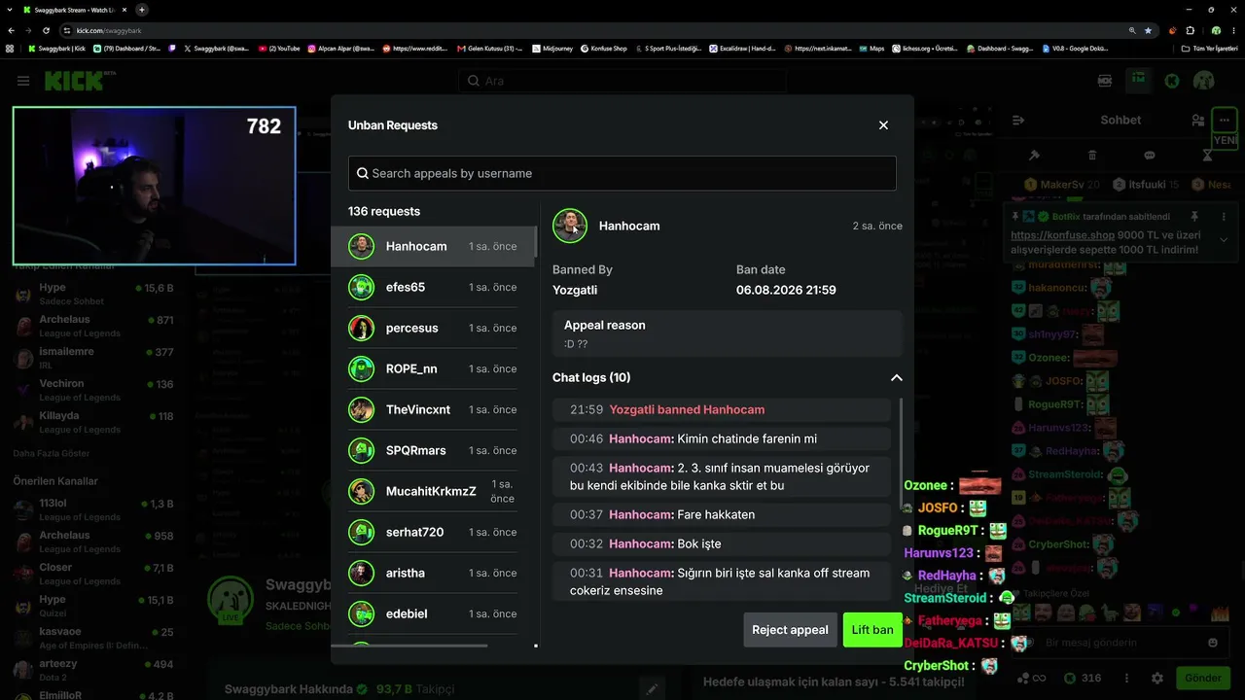Screen dimensions: 1245x700
Task: Reject the appeal
Action: coord(790,630)
